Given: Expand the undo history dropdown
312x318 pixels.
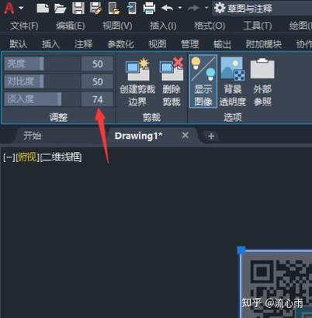Looking at the screenshot, I should point(180,8).
